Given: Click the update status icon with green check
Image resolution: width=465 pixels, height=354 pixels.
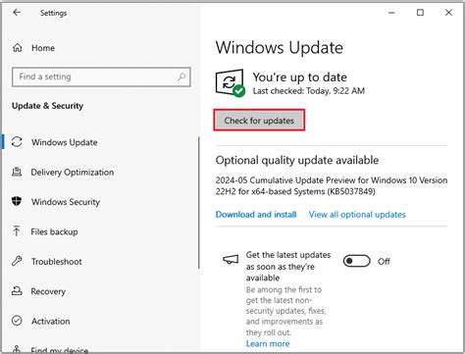Looking at the screenshot, I should pyautogui.click(x=231, y=83).
